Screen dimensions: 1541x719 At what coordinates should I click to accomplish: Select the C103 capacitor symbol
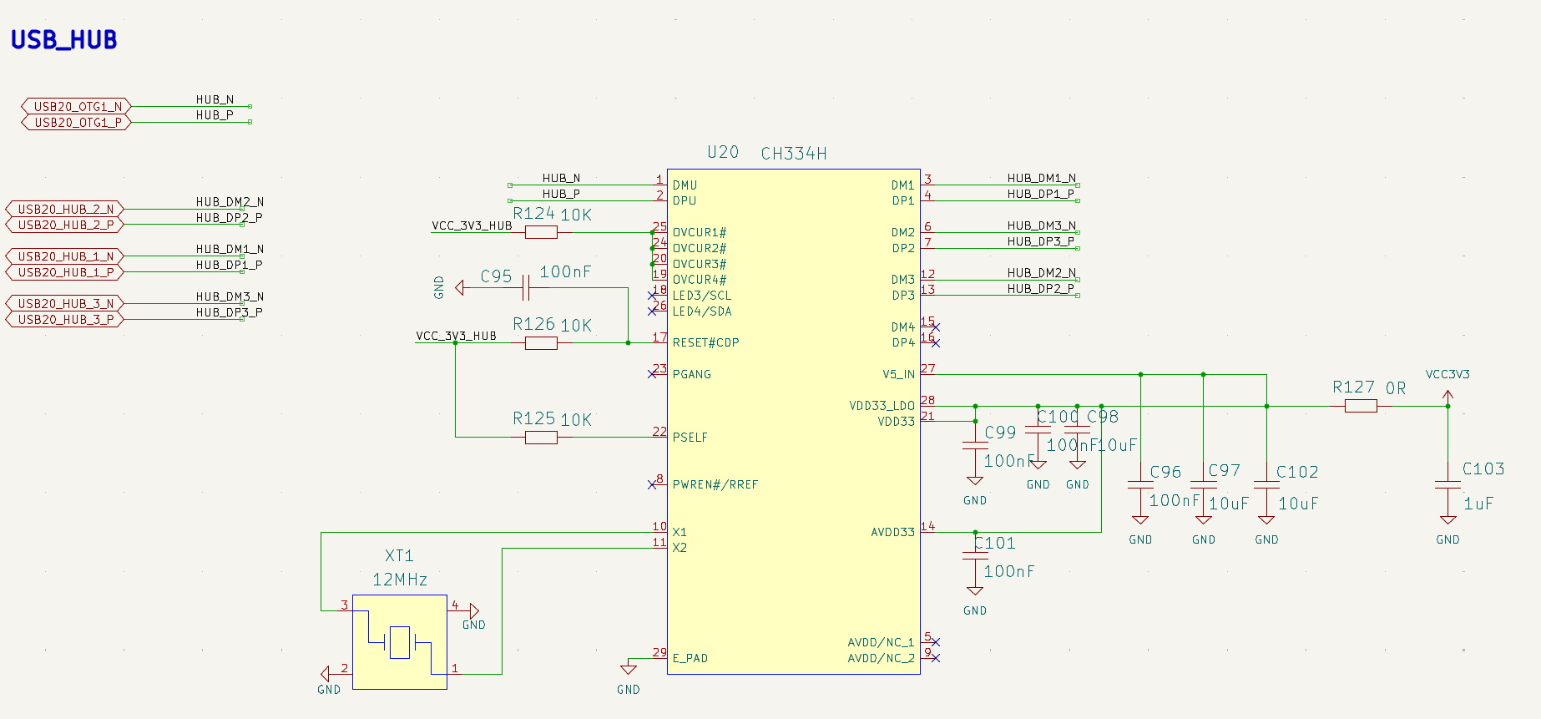(x=1448, y=485)
